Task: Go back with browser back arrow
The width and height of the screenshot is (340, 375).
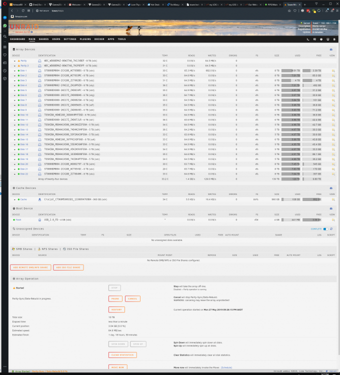Action: pos(11,11)
